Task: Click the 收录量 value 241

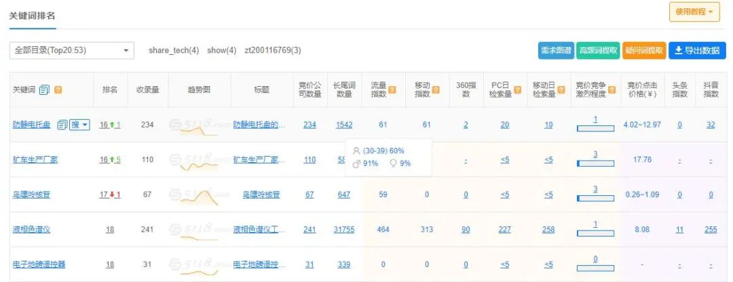Action: pyautogui.click(x=147, y=230)
